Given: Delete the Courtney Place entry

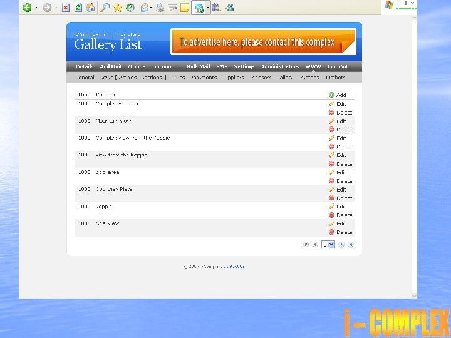Looking at the screenshot, I should coord(341,198).
